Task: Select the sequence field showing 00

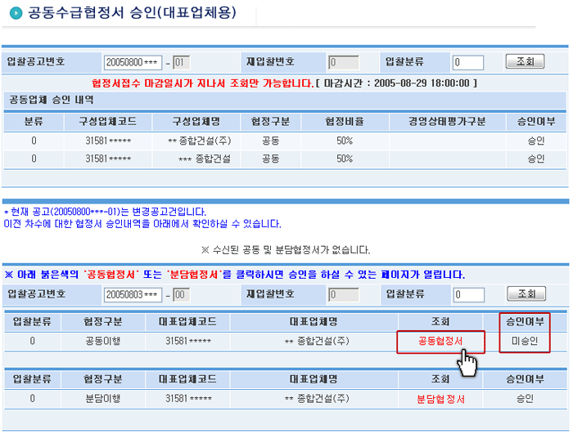Action: click(x=181, y=294)
